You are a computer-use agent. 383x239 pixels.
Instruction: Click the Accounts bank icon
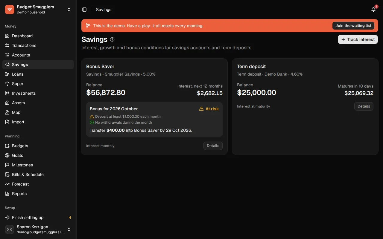(7, 55)
